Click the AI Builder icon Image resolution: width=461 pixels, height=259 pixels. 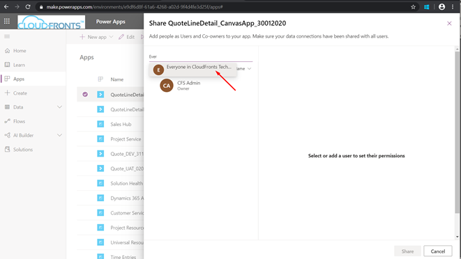[8, 135]
